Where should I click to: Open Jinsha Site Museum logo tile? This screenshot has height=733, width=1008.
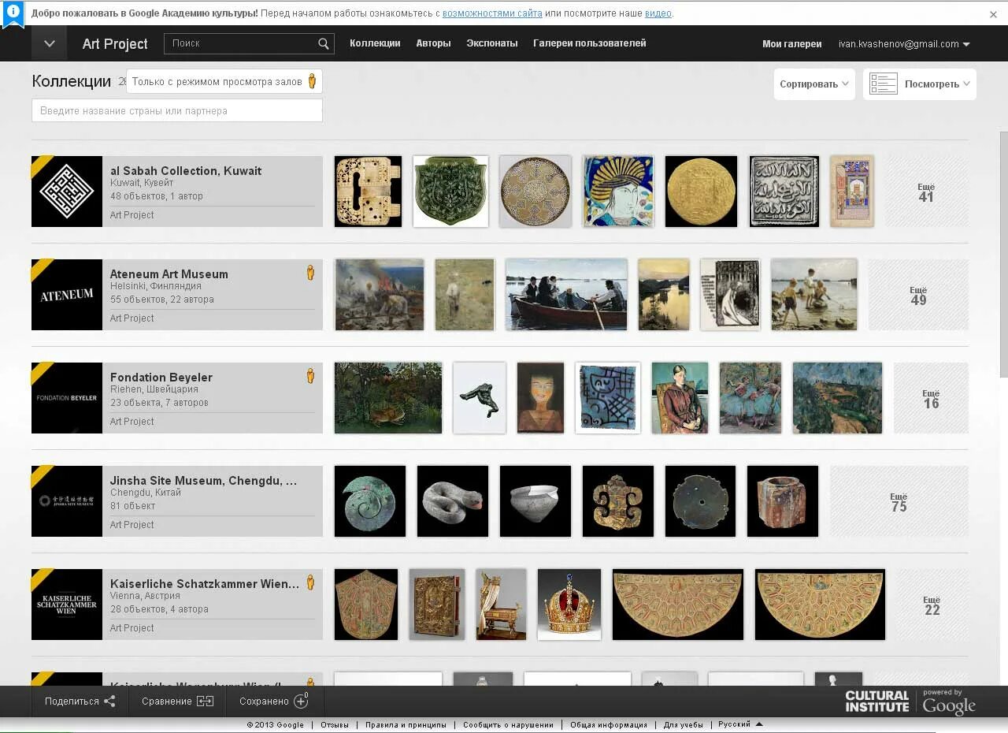[x=67, y=501]
